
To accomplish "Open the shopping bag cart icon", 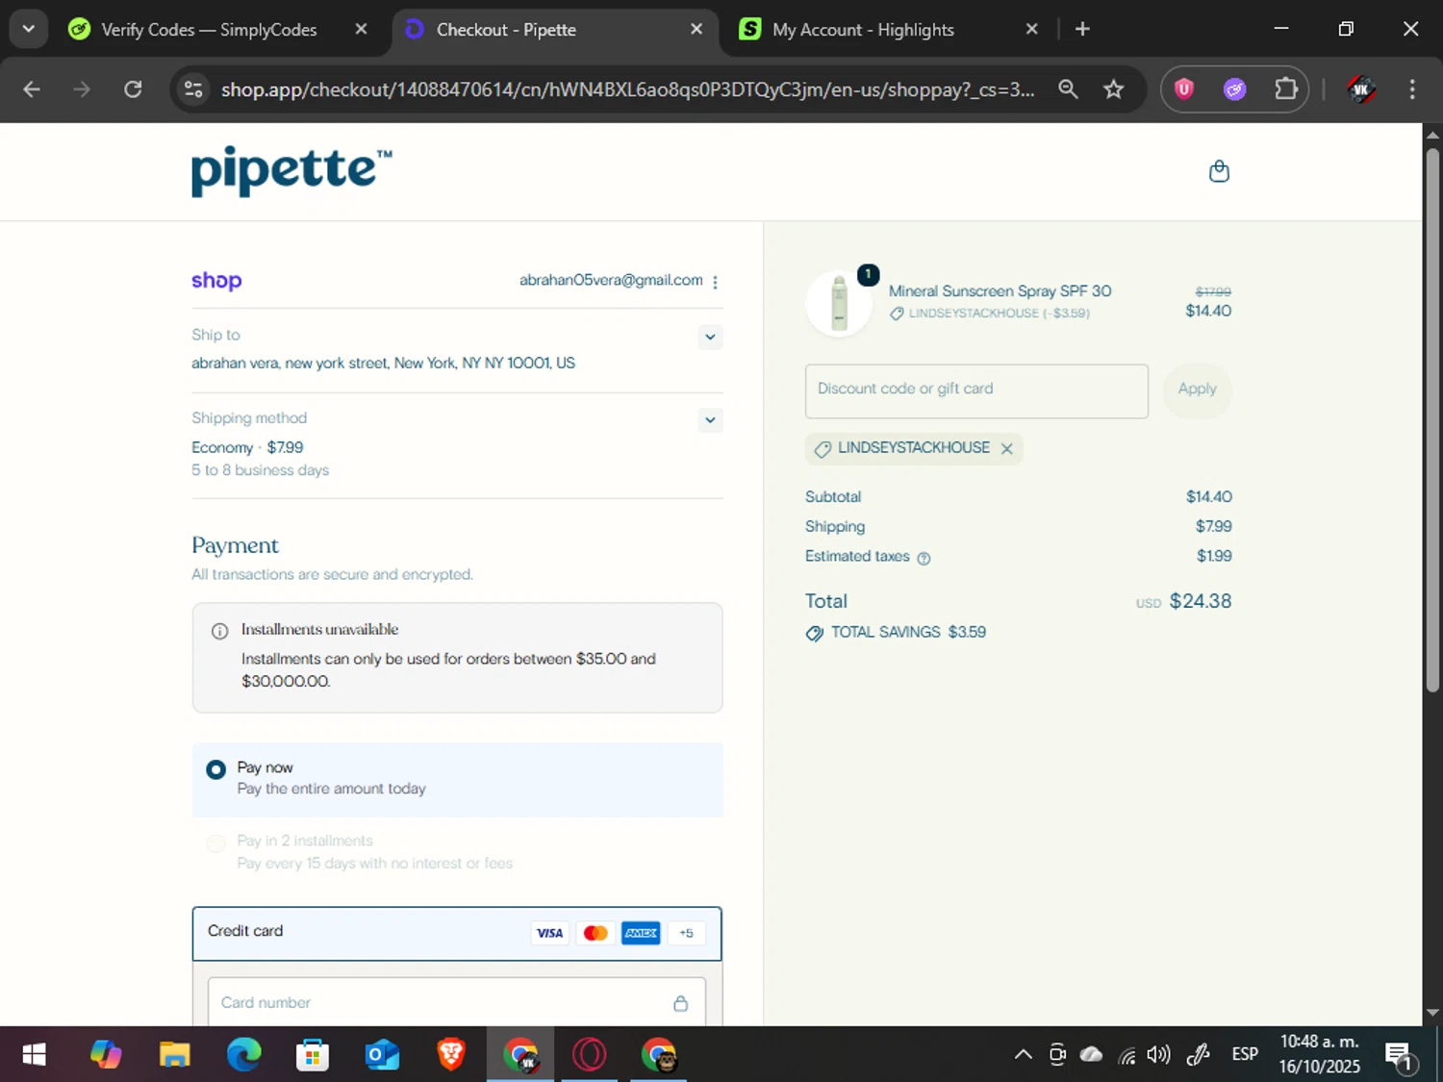I will (x=1219, y=171).
